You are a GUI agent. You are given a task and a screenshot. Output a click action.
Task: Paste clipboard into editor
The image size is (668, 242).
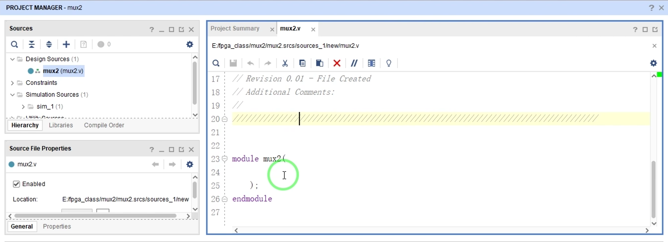[x=320, y=63]
